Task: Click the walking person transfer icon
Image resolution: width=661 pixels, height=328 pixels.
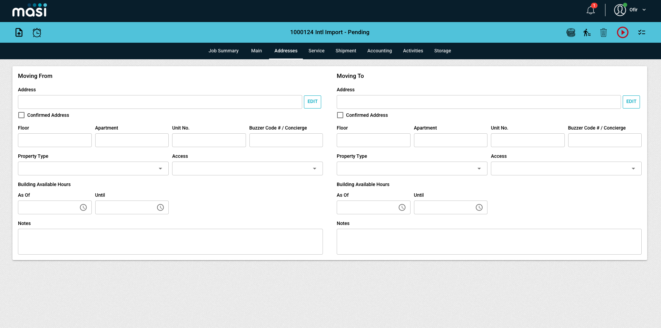Action: [x=587, y=32]
